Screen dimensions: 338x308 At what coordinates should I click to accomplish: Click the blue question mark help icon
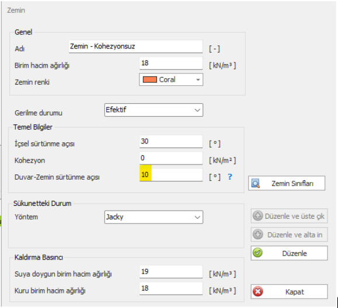[230, 177]
